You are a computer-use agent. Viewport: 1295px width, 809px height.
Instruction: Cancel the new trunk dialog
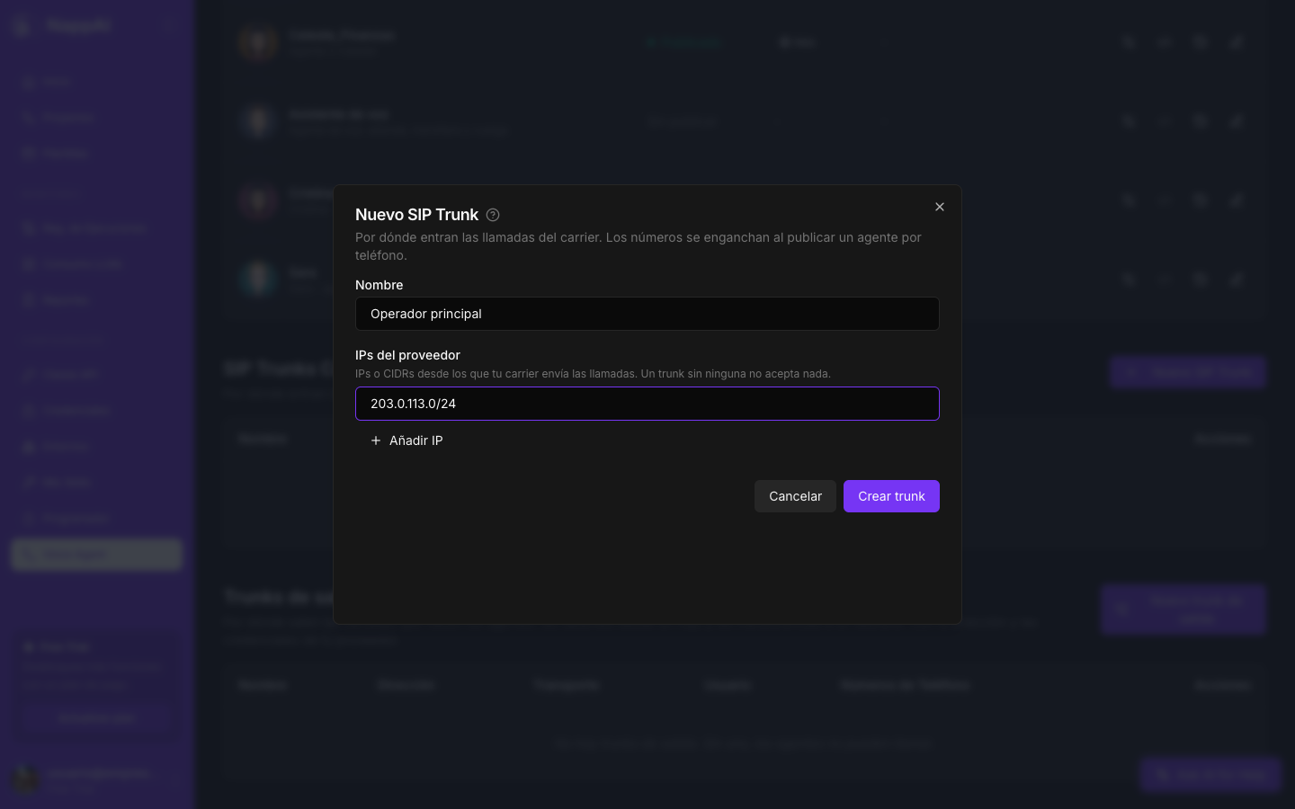coord(795,496)
